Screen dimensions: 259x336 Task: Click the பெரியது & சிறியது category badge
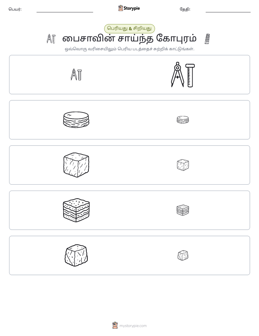(129, 28)
